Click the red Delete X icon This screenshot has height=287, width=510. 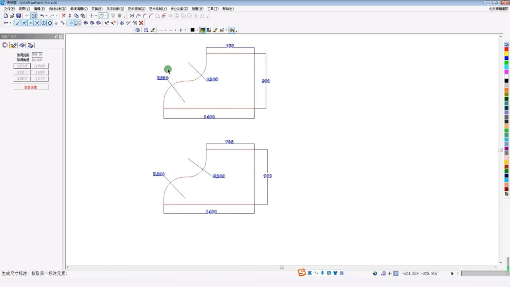click(x=63, y=16)
